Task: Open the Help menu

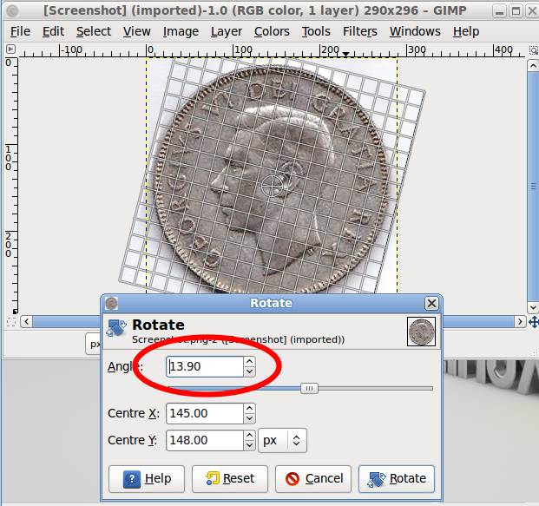Action: [466, 31]
